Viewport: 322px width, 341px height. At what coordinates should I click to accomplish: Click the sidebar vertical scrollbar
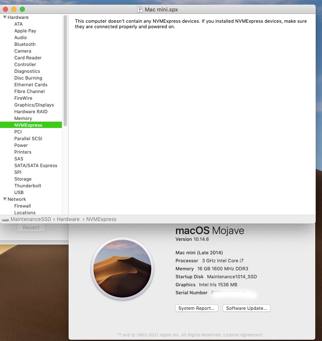(65, 71)
